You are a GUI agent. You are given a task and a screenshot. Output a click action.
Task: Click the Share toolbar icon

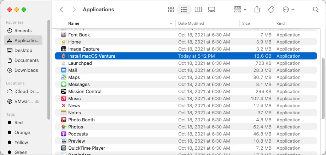(257, 10)
